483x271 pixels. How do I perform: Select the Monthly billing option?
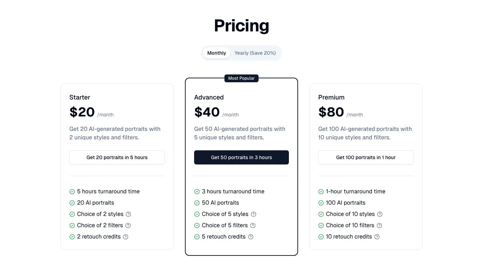click(x=216, y=53)
